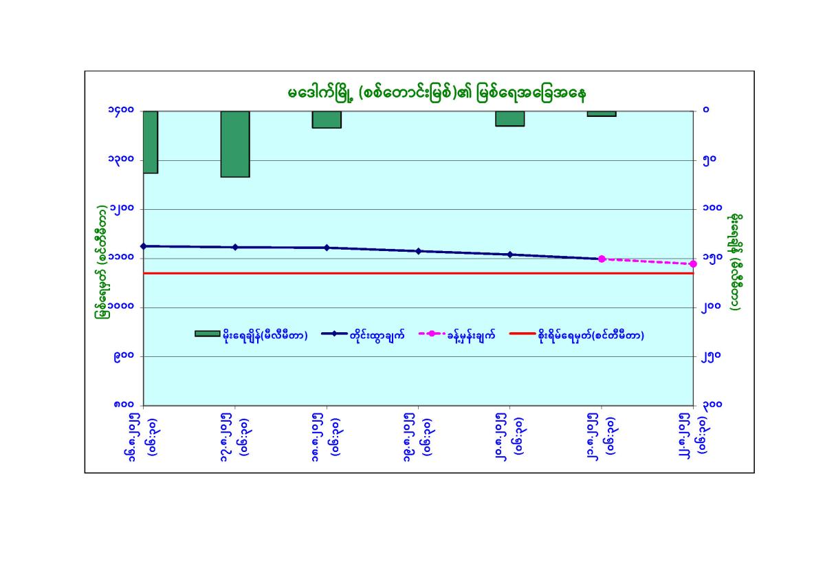Screen dimensions: 825x584
Task: Click the tall rainfall bar for ၁၇.၈.၂၀၂၅
Action: [235, 144]
